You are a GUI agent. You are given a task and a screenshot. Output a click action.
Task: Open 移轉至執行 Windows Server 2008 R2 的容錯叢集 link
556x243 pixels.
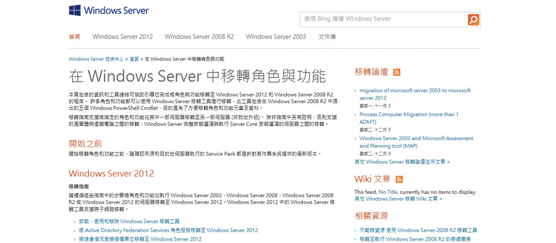415,239
